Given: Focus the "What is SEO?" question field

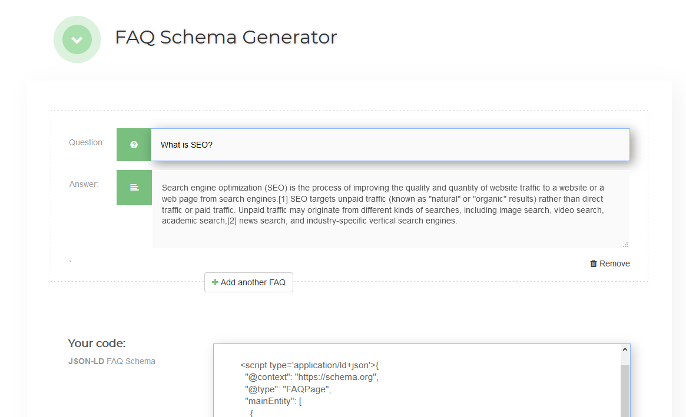Looking at the screenshot, I should coord(390,145).
